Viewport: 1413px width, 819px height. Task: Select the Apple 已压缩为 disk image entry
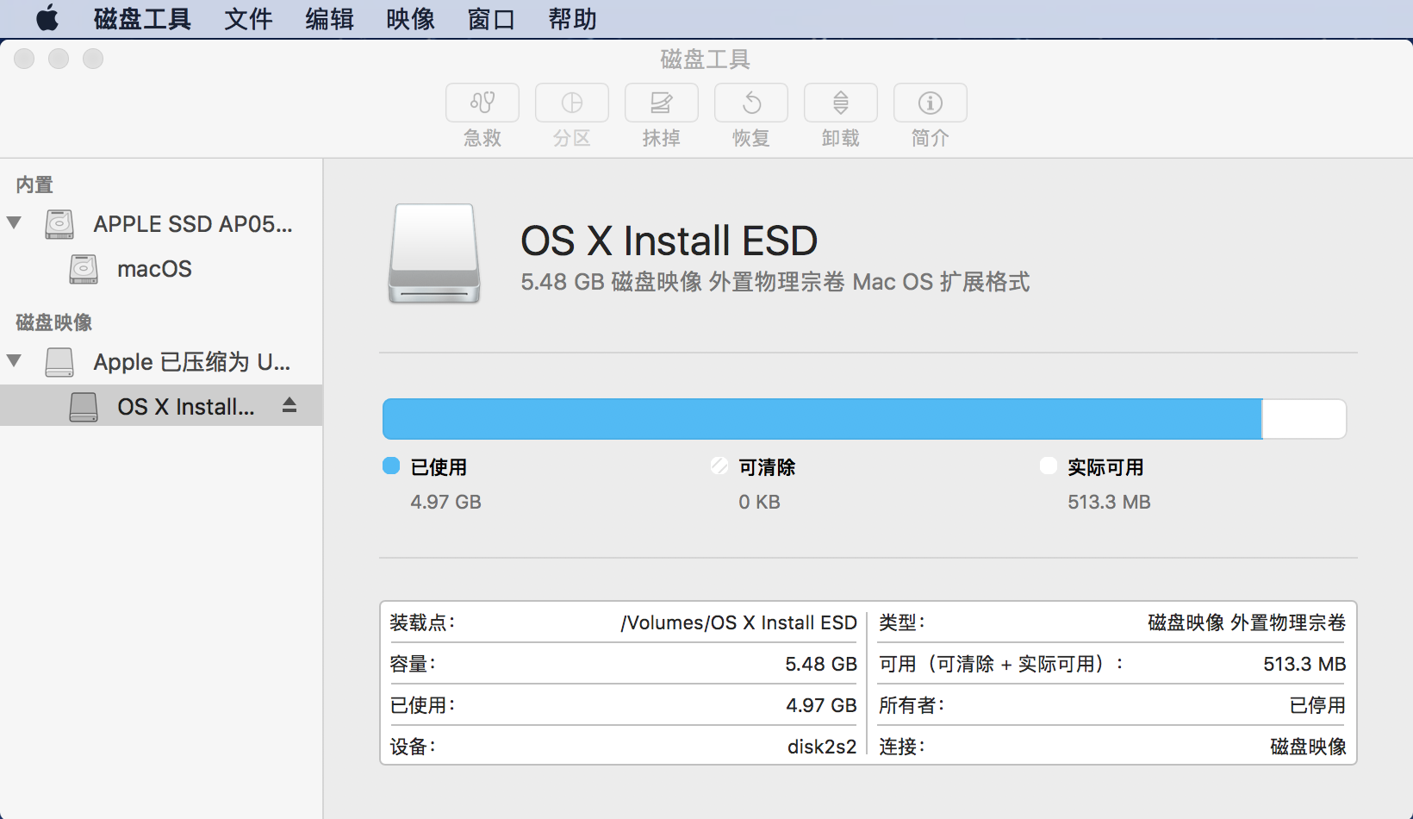tap(191, 362)
